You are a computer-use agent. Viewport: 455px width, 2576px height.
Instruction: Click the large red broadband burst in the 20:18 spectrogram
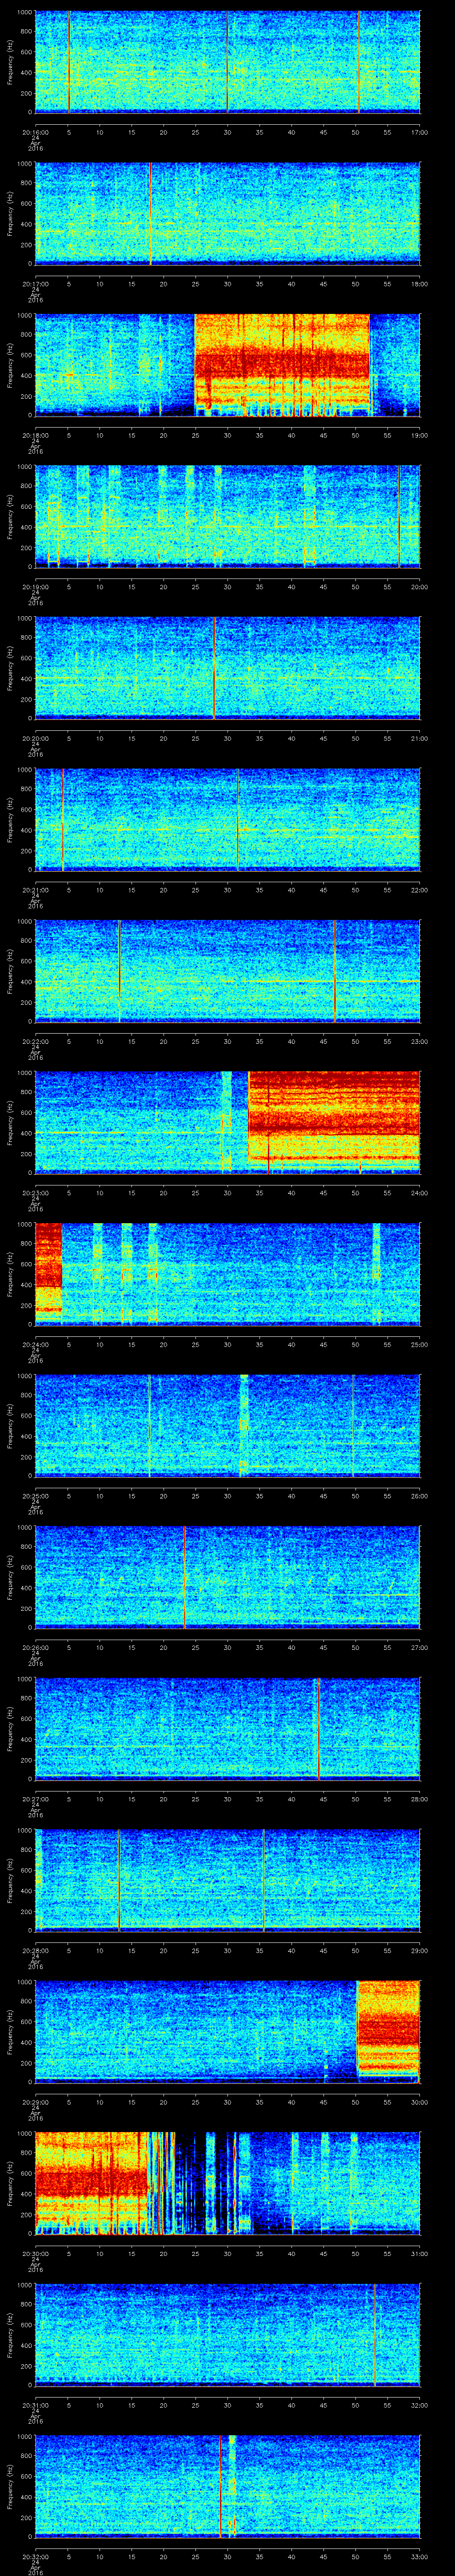tap(282, 364)
